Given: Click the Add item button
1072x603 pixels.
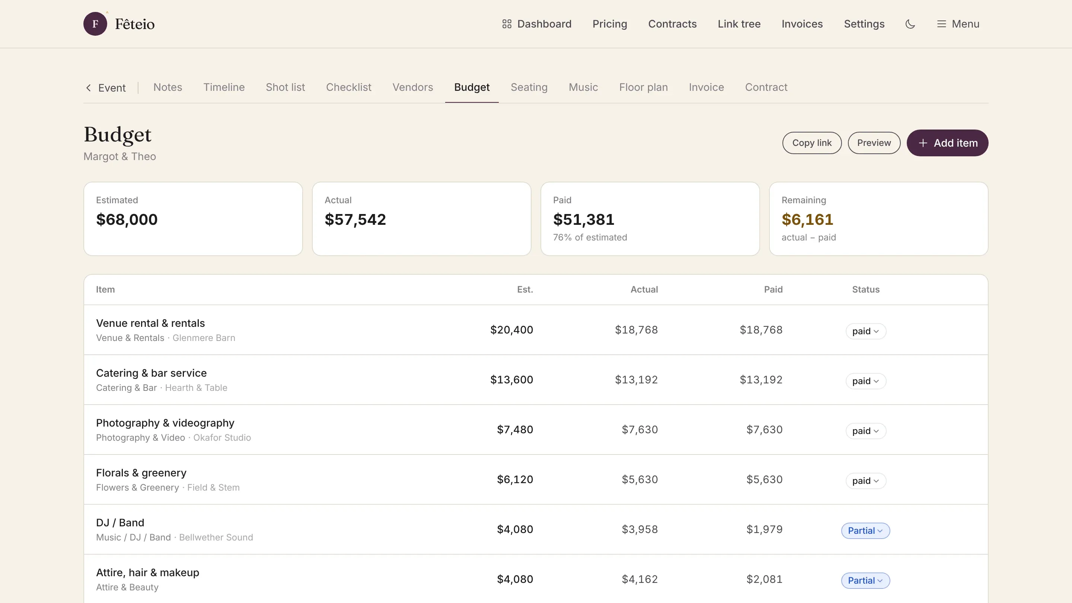Looking at the screenshot, I should (x=947, y=143).
